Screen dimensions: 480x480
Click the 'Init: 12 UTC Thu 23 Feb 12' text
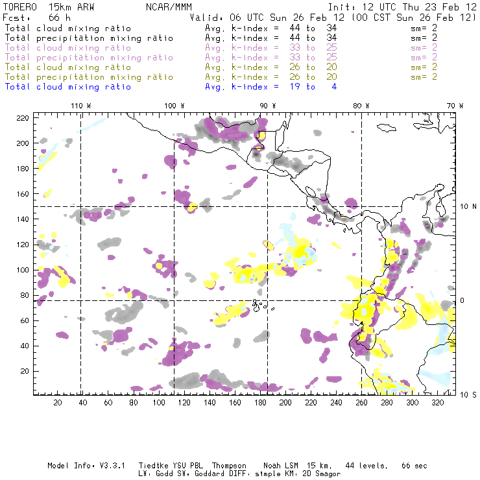pyautogui.click(x=402, y=7)
